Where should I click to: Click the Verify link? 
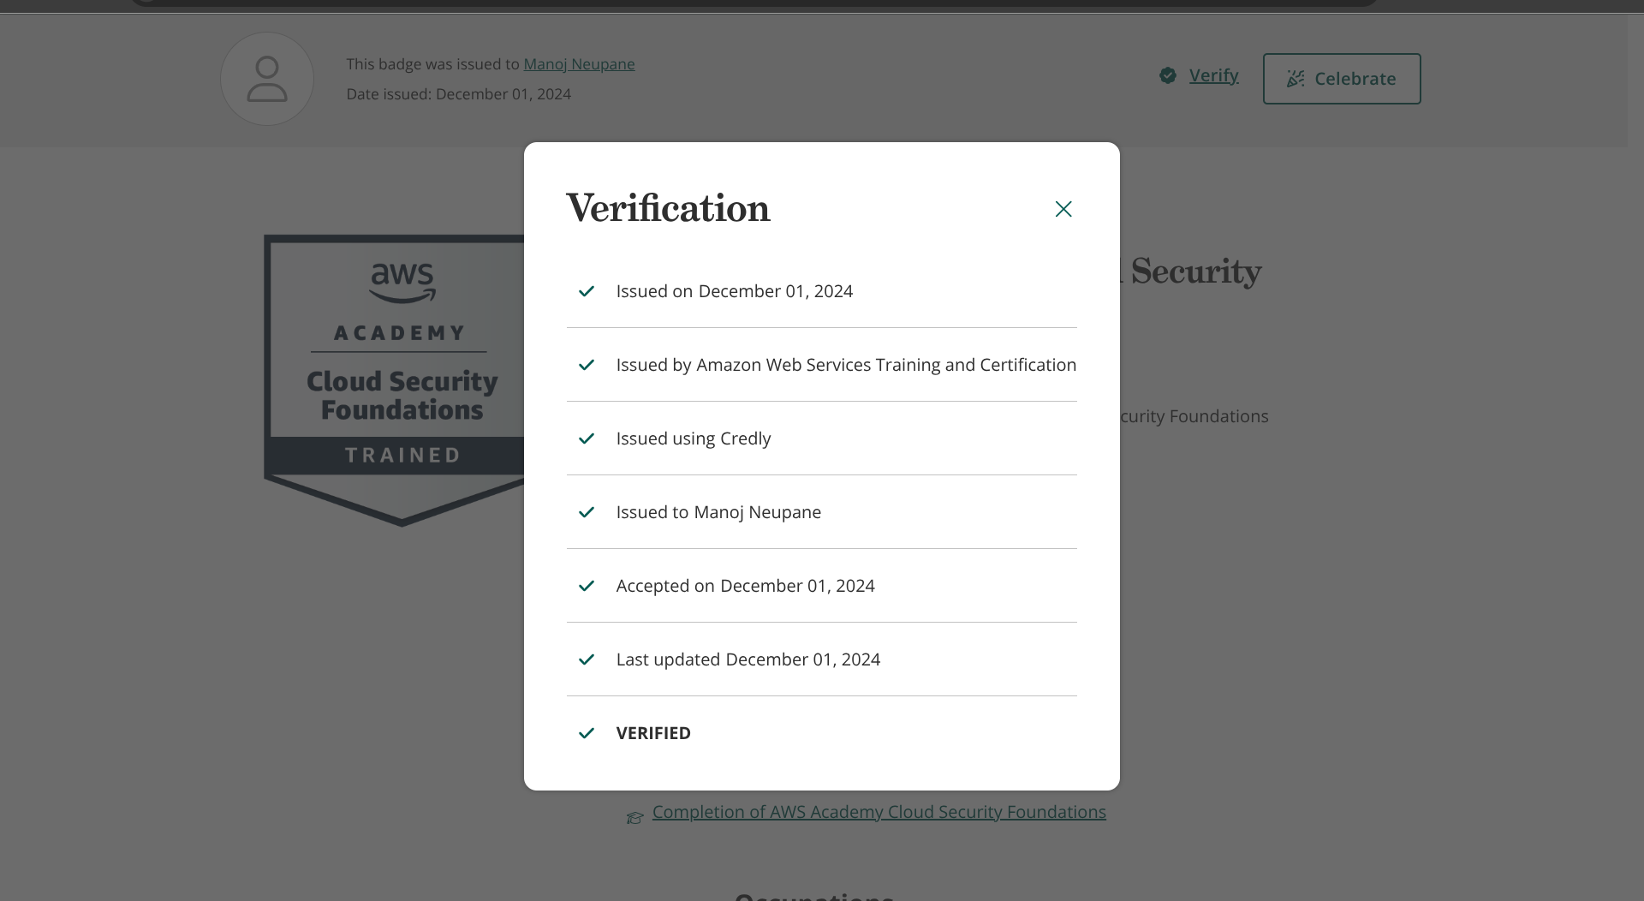click(1213, 75)
